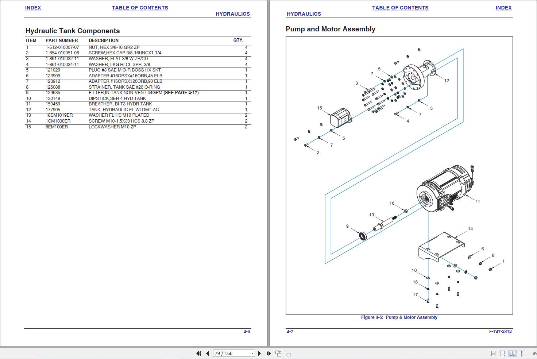Click callout 9 near the seal ring
The image size is (537, 359).
point(347,226)
